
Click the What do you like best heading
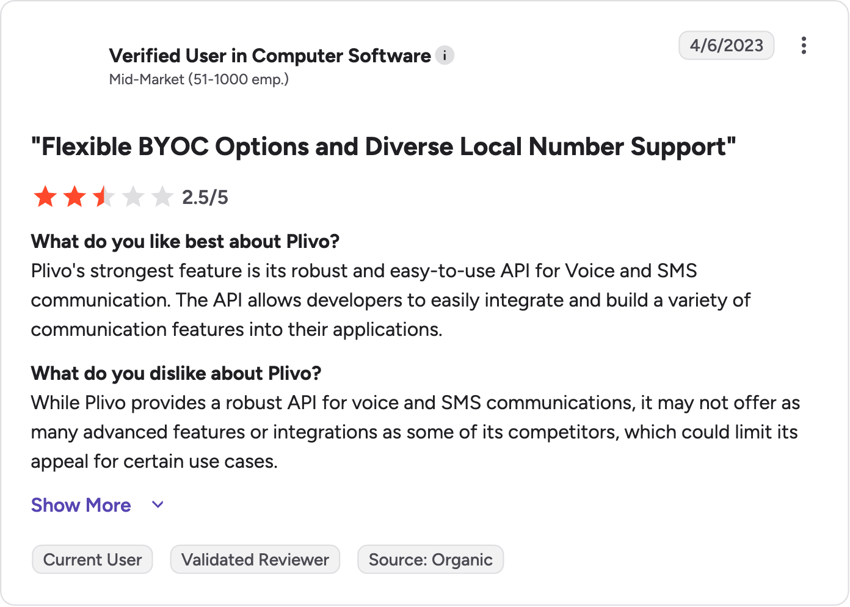[x=185, y=241]
